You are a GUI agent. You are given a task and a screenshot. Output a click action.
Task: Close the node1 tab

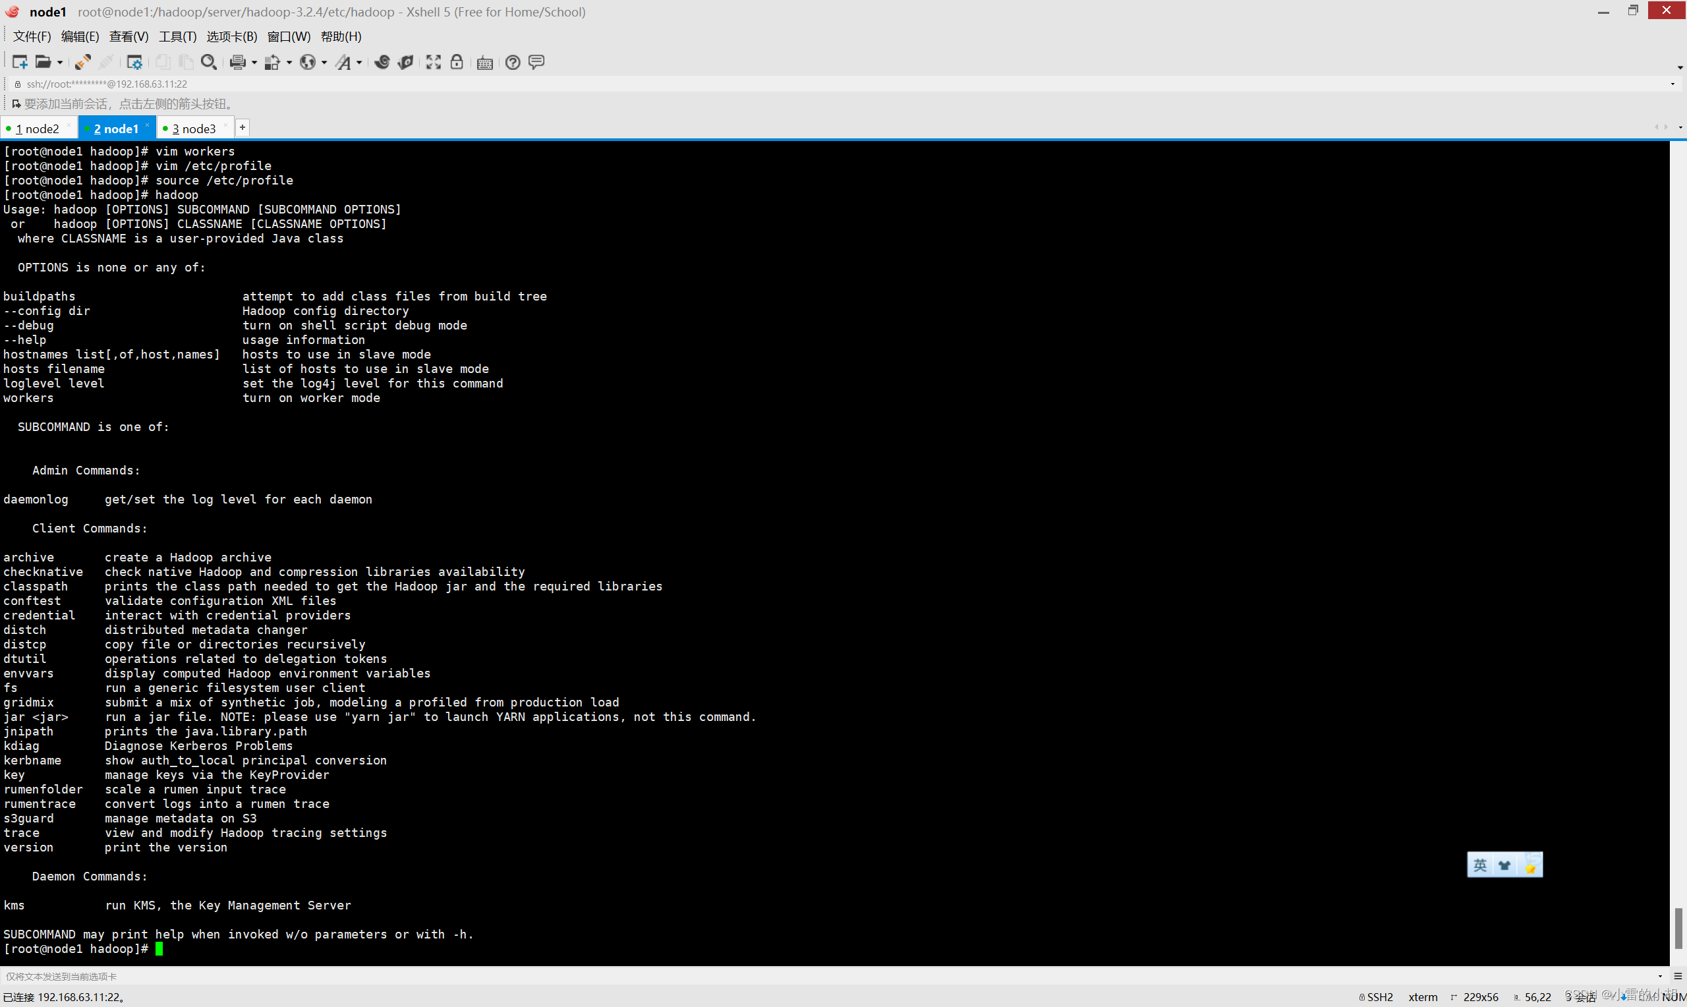(147, 125)
